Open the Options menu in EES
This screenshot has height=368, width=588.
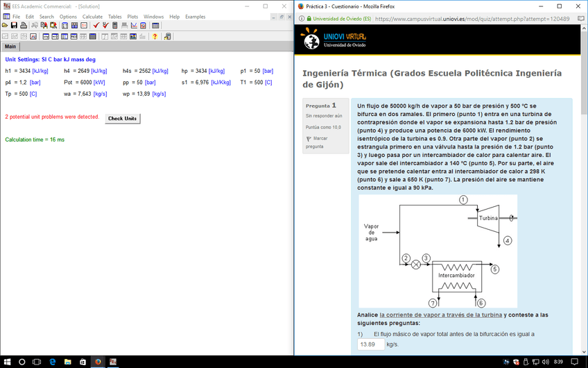(x=68, y=16)
